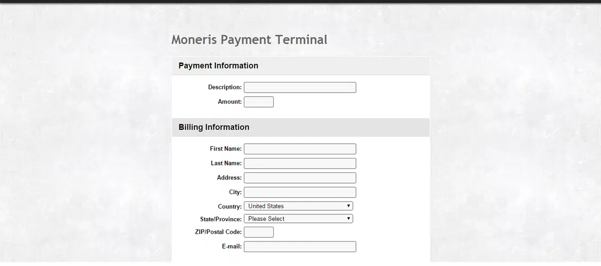Expand the State/Province 'Please Select' dropdown
This screenshot has width=601, height=266.
pos(298,219)
